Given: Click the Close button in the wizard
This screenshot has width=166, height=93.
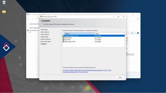Looking at the screenshot, I should click(120, 78).
